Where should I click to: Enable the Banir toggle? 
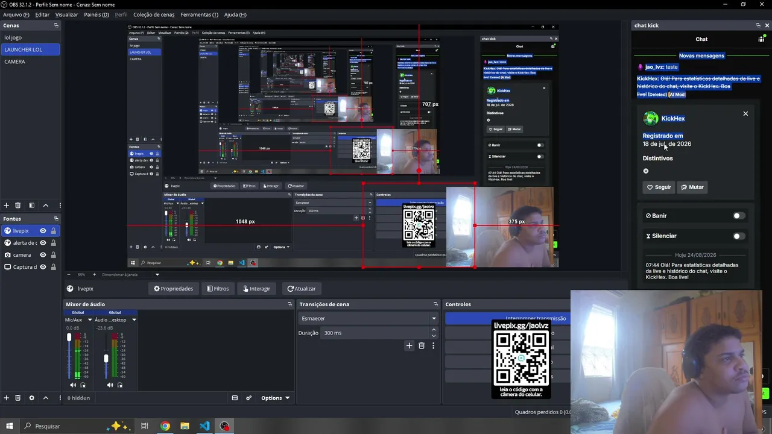coord(739,216)
